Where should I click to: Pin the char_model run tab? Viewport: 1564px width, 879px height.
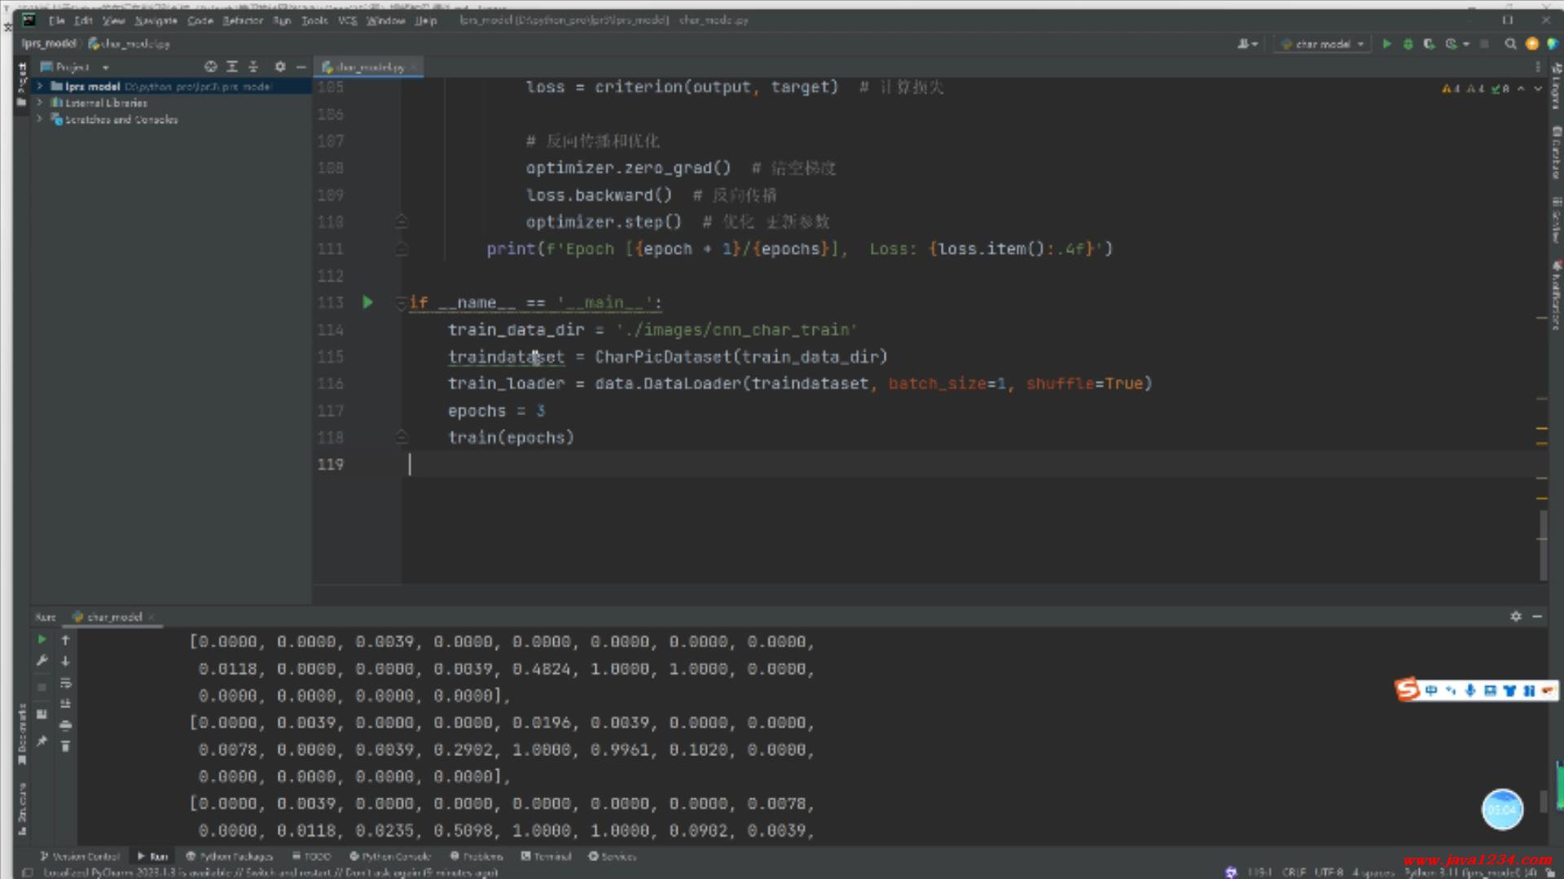point(42,741)
